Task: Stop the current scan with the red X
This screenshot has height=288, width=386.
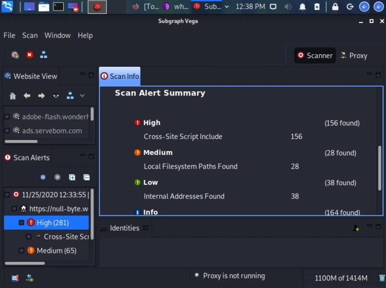Action: (x=29, y=55)
